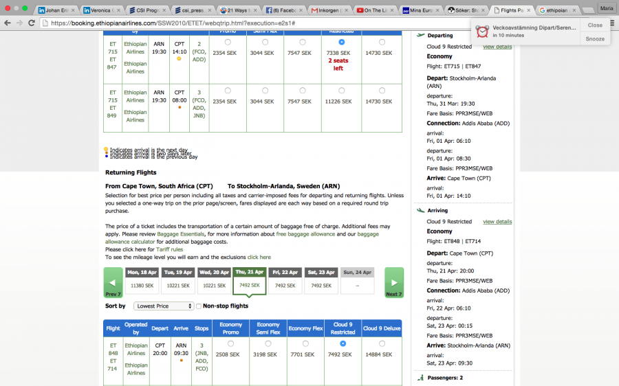This screenshot has height=386, width=619.
Task: Switch to the Veronica LinkedIn tab
Action: coord(102,10)
